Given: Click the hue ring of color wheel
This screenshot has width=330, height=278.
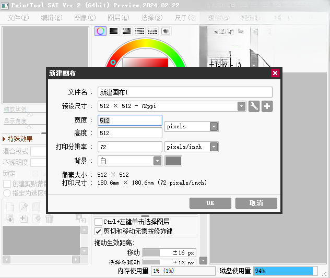Looking at the screenshot, I should 145,43.
